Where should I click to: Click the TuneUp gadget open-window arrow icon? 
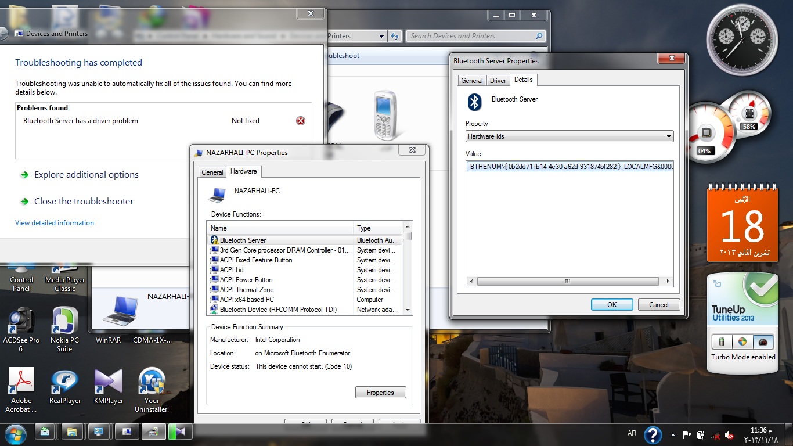point(718,283)
